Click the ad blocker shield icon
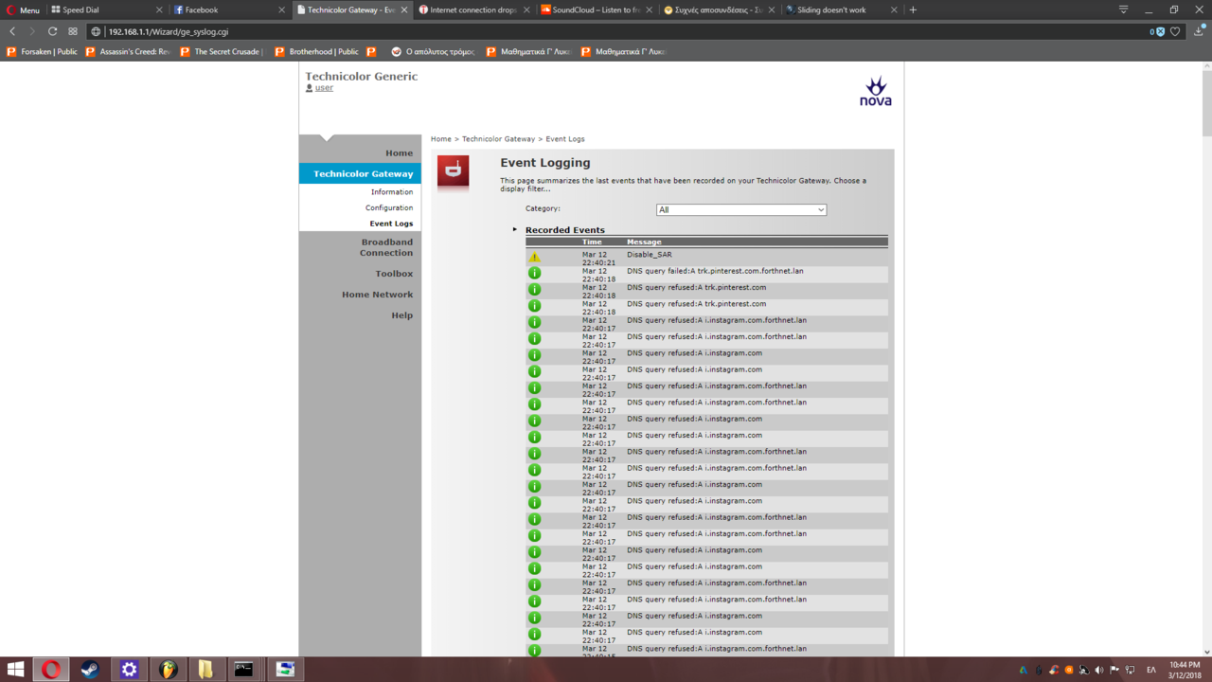Viewport: 1212px width, 682px height. (1158, 31)
